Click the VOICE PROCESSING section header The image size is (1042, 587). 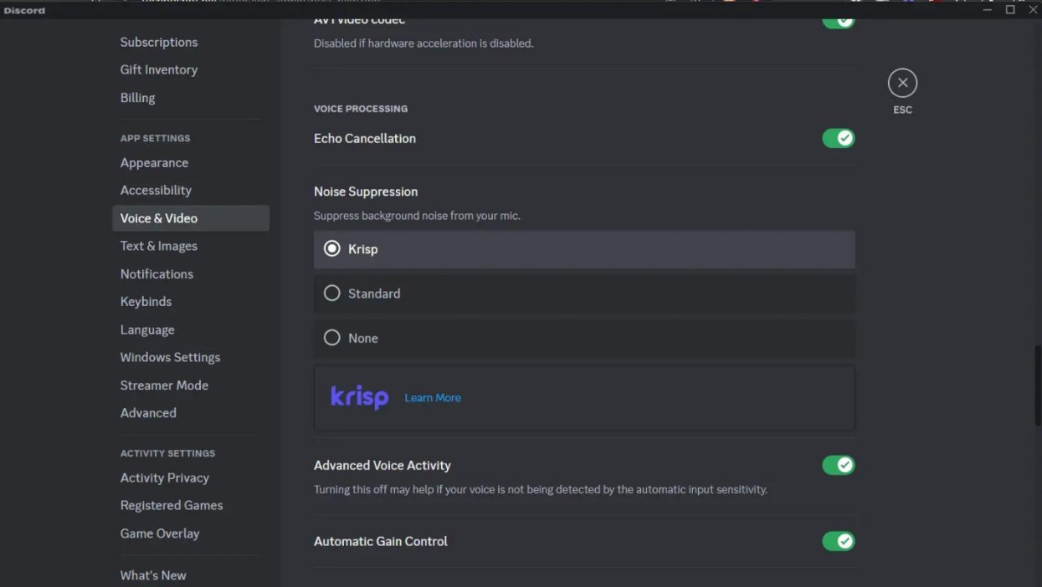[x=361, y=109]
